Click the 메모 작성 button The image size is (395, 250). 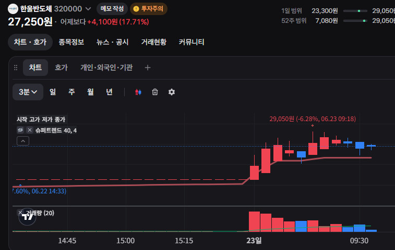click(x=112, y=9)
